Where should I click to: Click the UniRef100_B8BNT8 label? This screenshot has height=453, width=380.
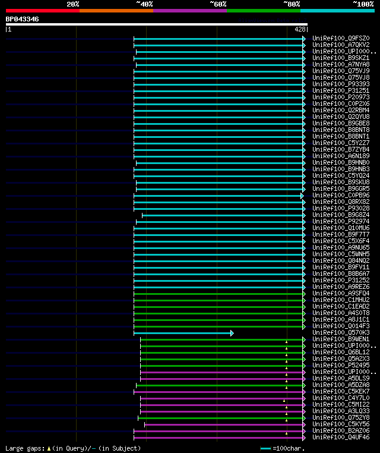tap(341, 130)
